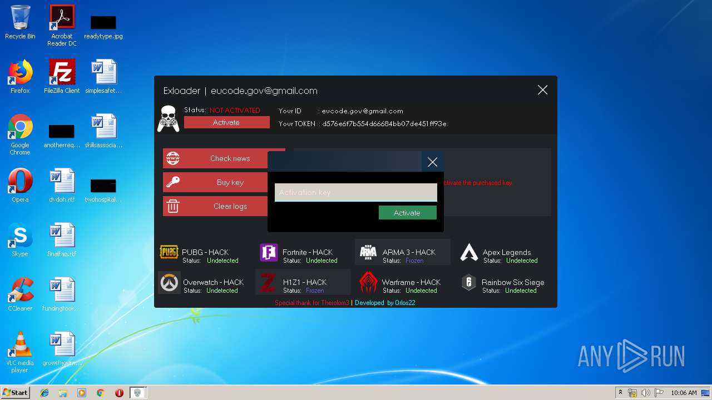Viewport: 712px width, 400px height.
Task: Select the PUBG - HACK label
Action: click(205, 252)
